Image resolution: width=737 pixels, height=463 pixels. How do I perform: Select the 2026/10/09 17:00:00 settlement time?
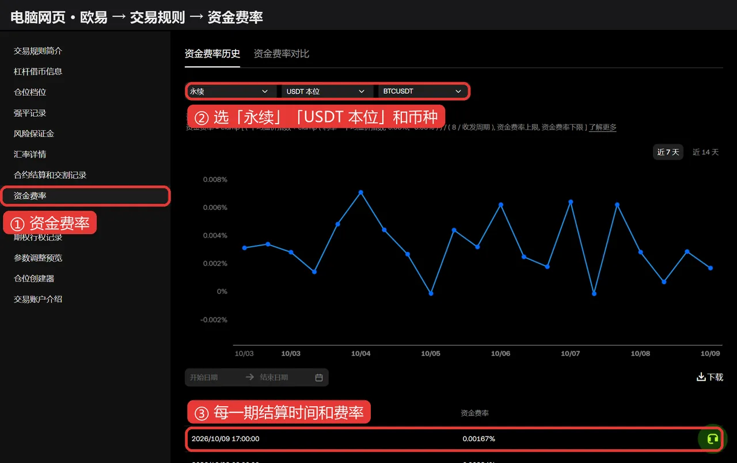(x=226, y=439)
